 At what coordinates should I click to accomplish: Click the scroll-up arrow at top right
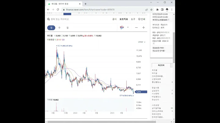(174, 14)
